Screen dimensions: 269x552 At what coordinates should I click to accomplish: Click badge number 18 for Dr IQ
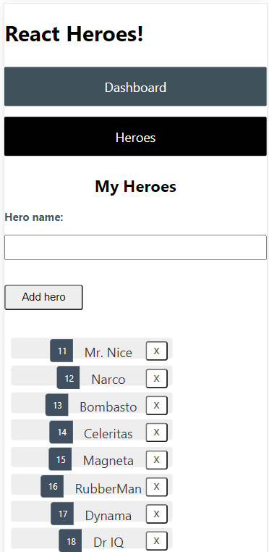[x=70, y=540]
